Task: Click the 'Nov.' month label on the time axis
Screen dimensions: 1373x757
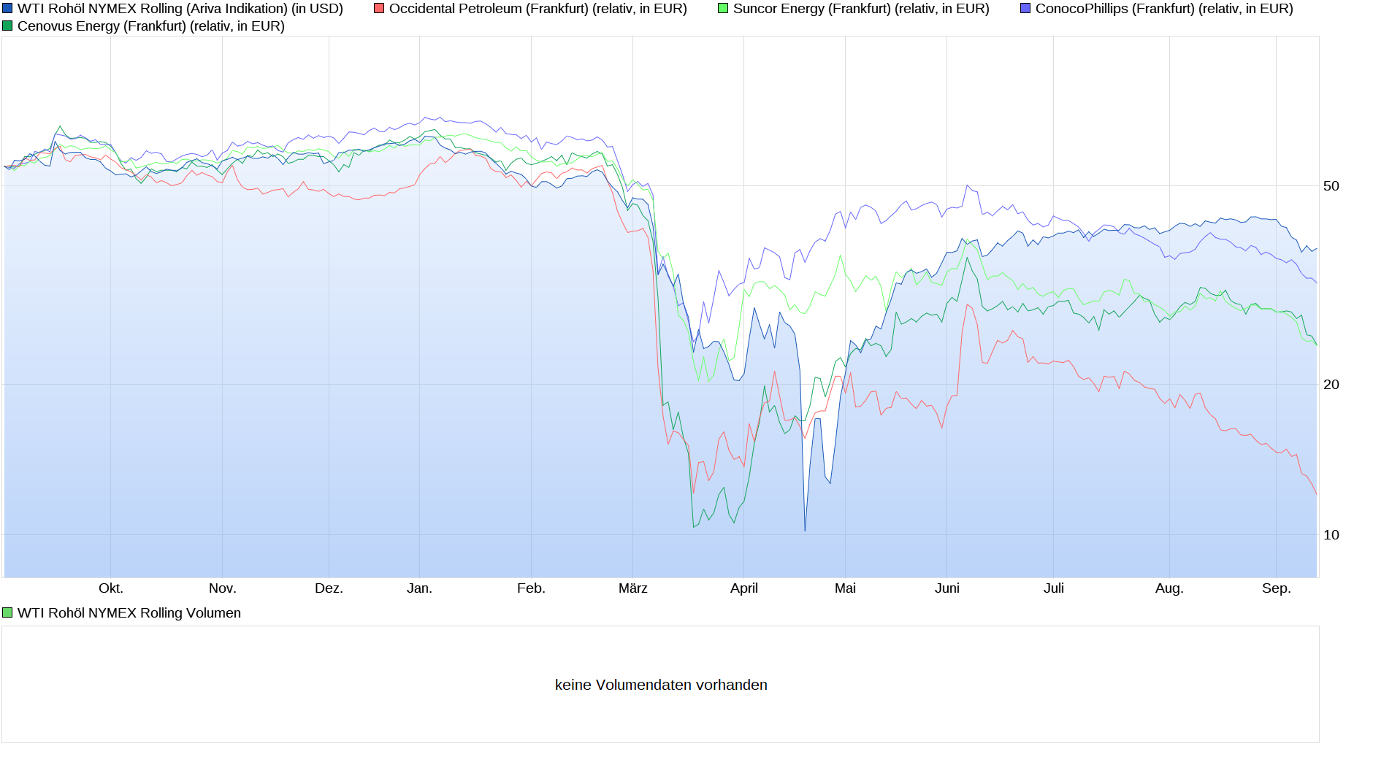Action: [x=223, y=588]
